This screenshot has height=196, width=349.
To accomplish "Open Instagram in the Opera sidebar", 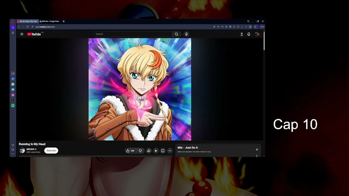I will point(13,95).
